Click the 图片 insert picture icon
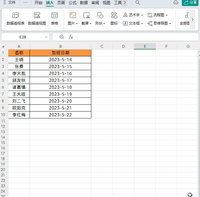The height and width of the screenshot is (197, 200). click(73, 16)
